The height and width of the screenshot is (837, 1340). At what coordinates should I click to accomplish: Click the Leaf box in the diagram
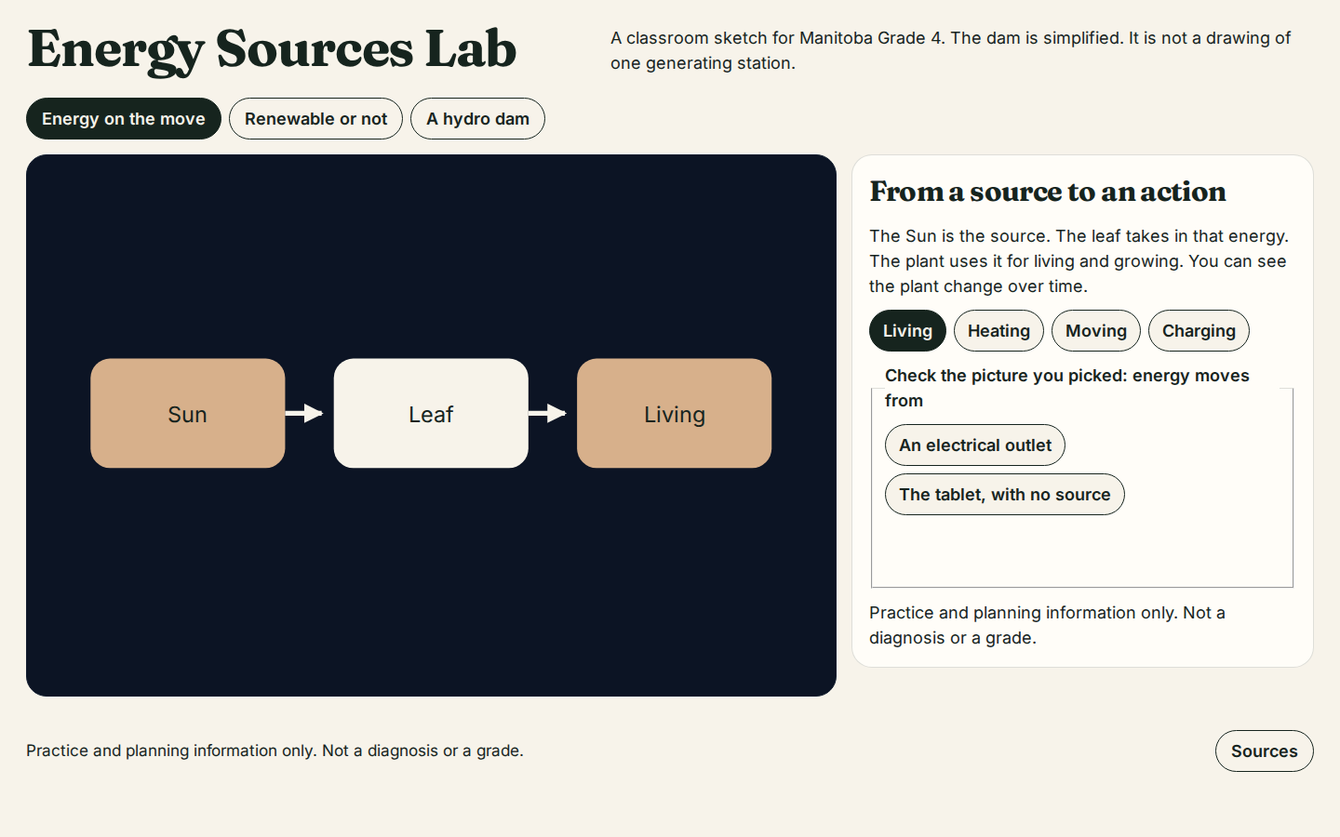click(x=431, y=413)
